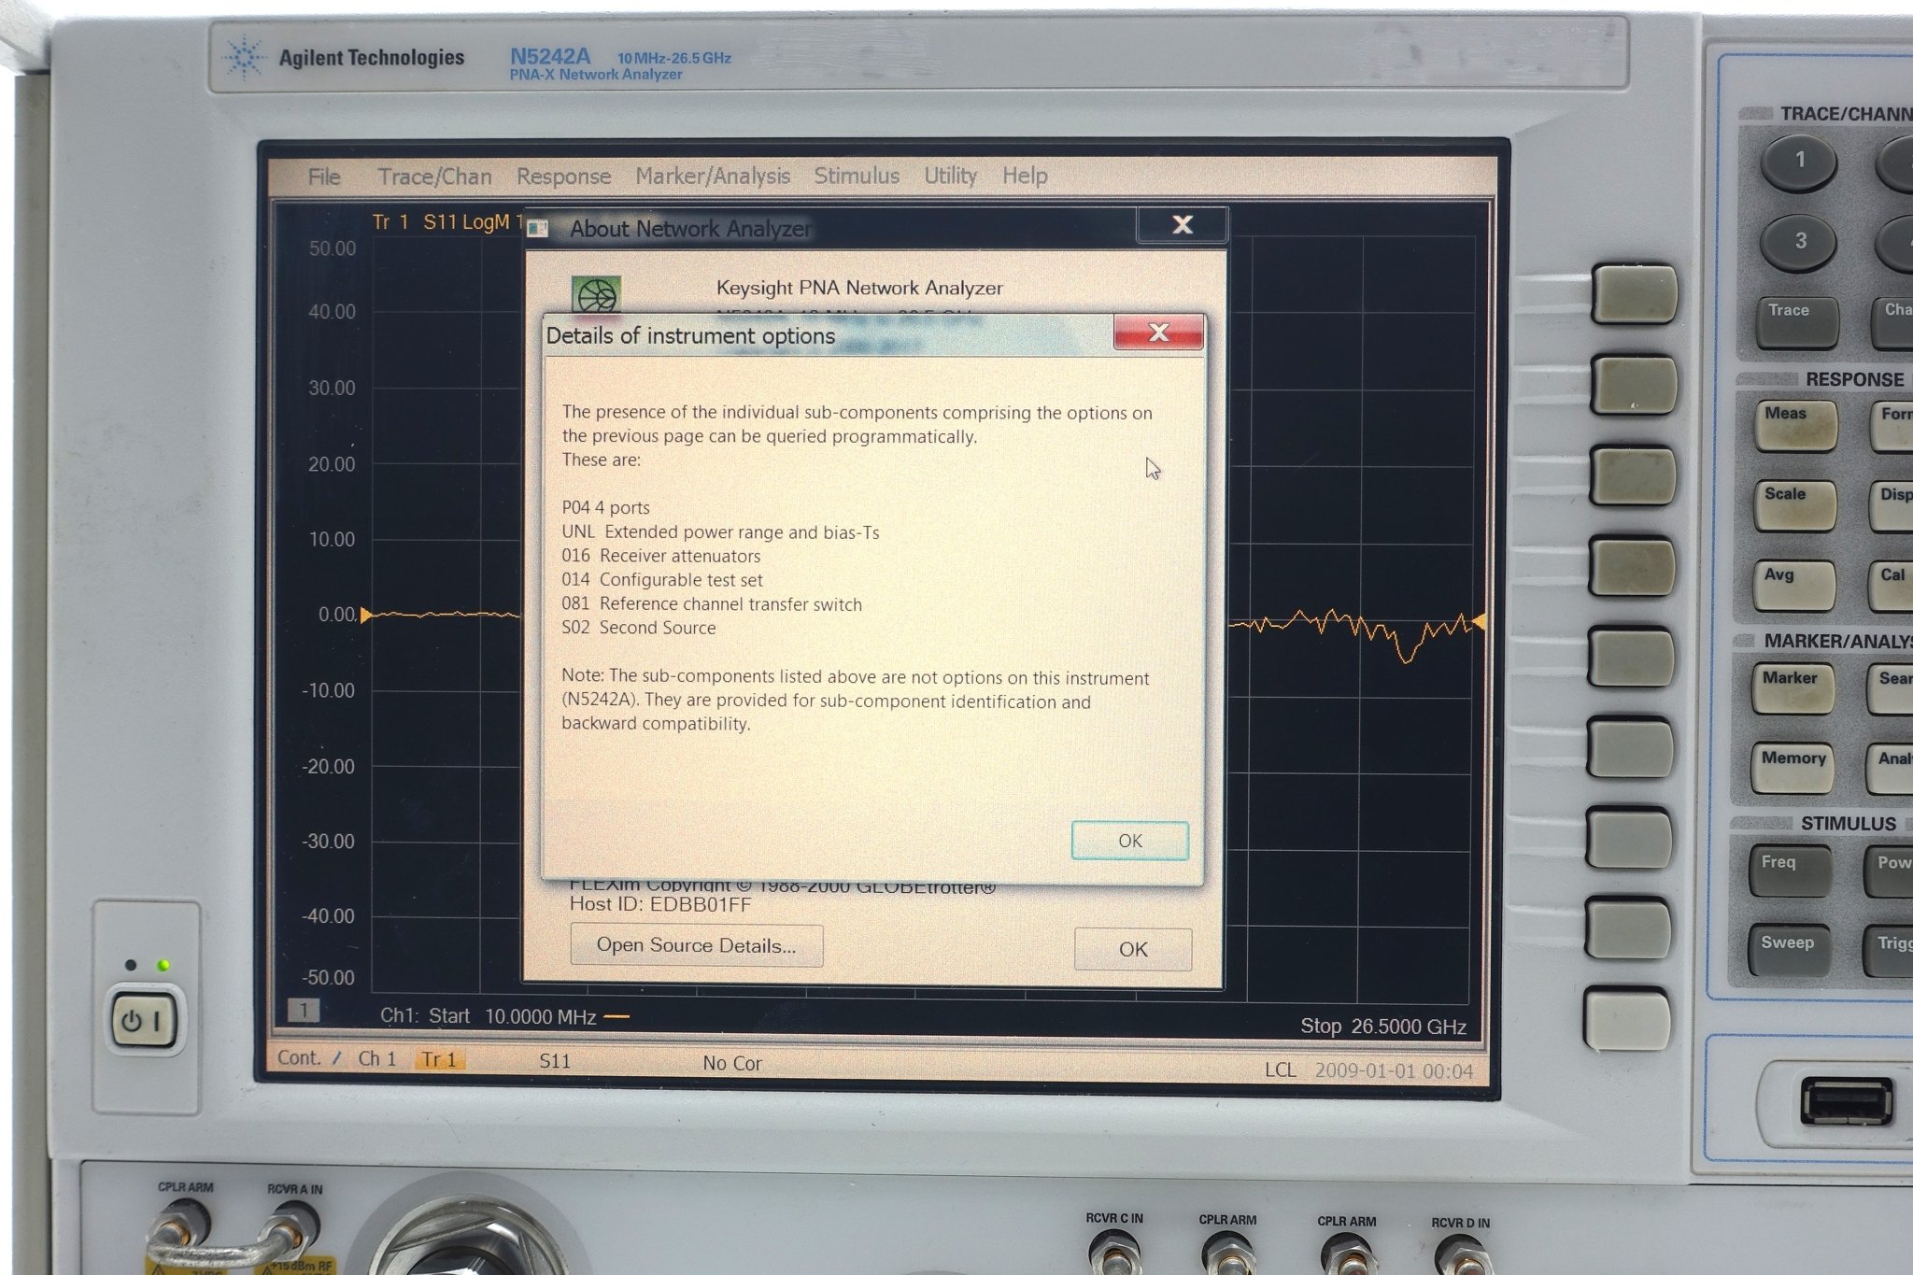Click the Open Source Details button

(697, 945)
